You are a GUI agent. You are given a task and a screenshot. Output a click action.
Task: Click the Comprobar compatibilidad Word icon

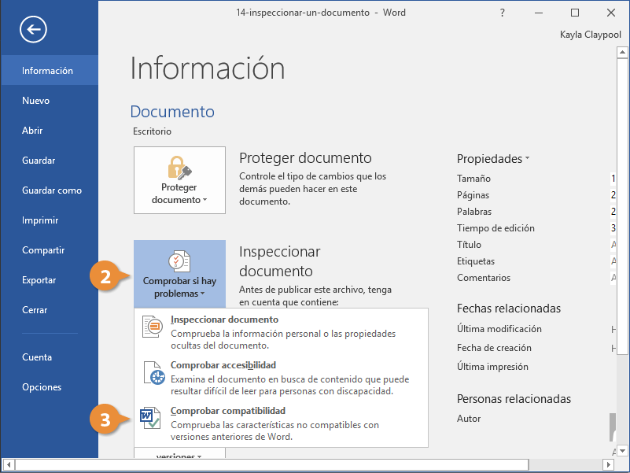[x=150, y=419]
